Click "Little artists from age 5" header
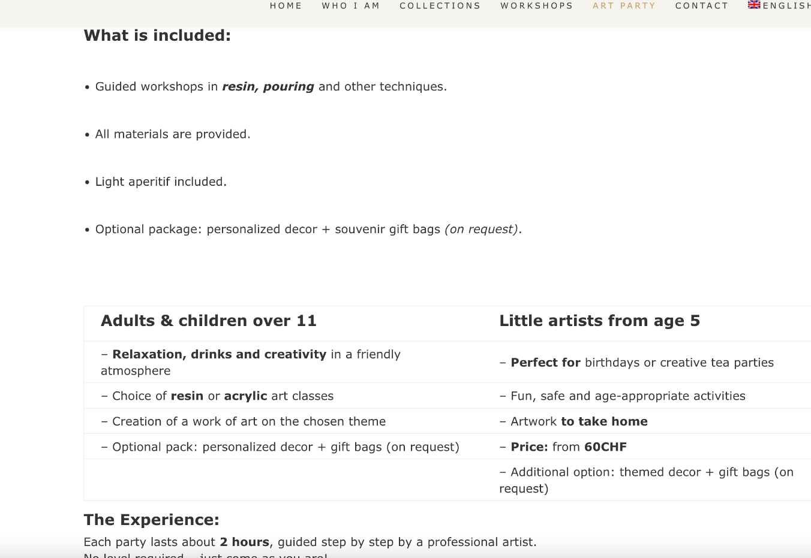811x558 pixels. point(599,321)
